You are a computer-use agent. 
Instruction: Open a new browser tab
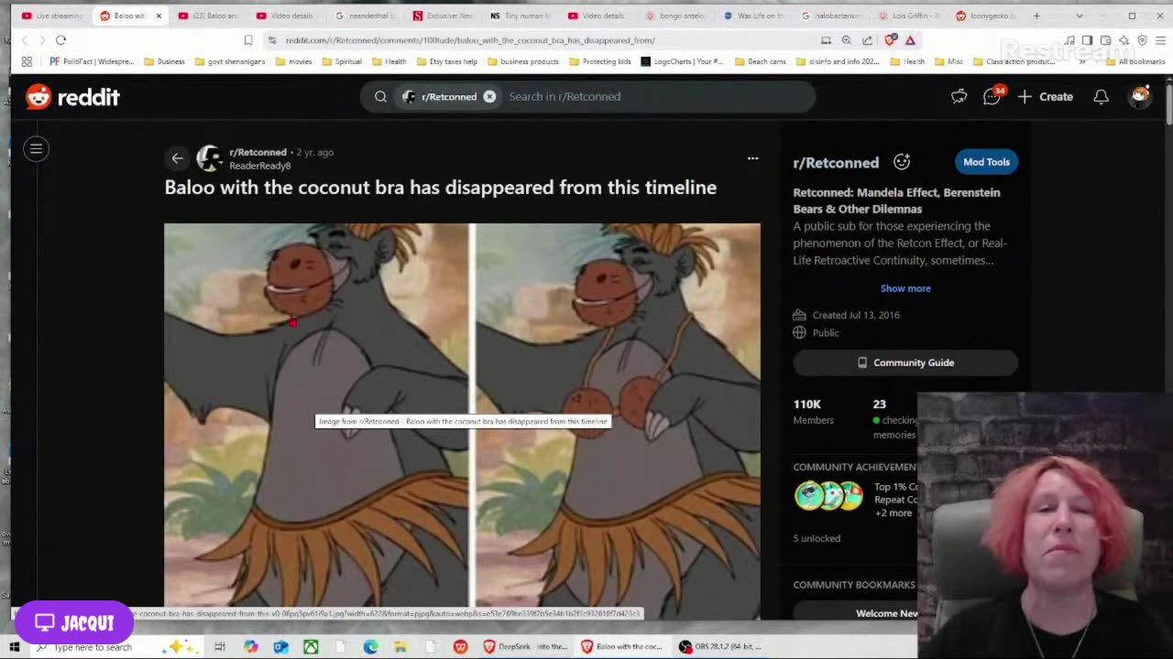tap(1036, 16)
